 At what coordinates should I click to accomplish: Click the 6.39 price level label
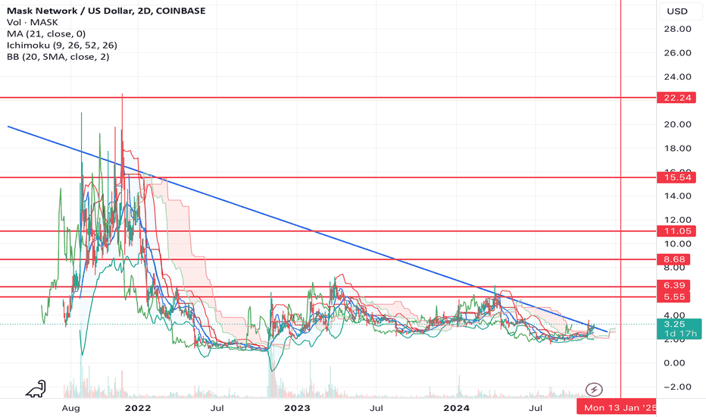point(674,285)
